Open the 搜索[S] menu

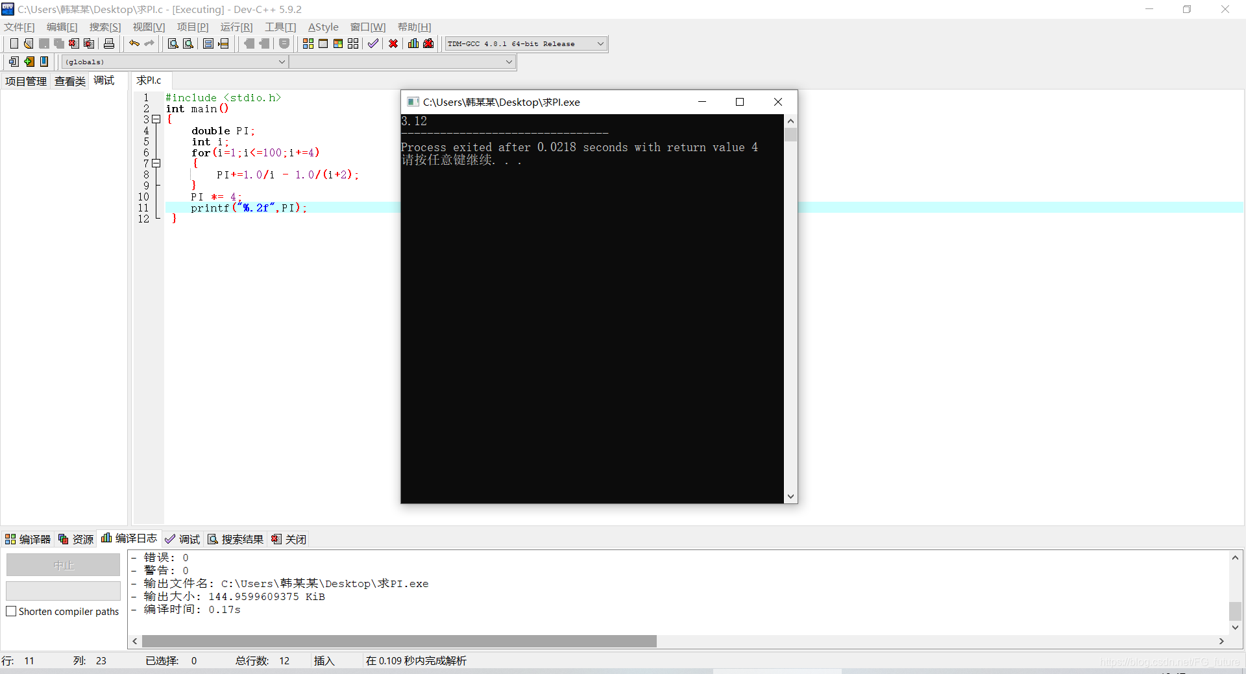click(105, 27)
